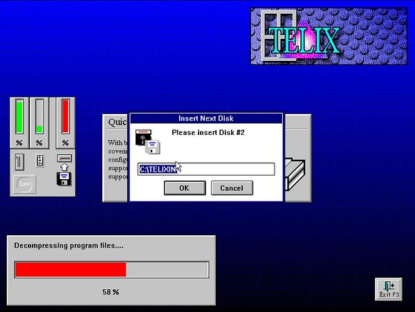Click the floppy drive slot icon
The height and width of the screenshot is (312, 415).
64,158
